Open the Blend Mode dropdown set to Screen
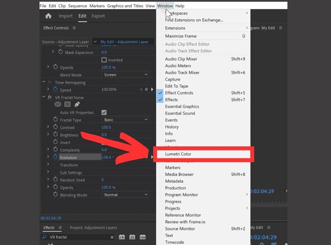331x245 pixels. click(x=125, y=75)
